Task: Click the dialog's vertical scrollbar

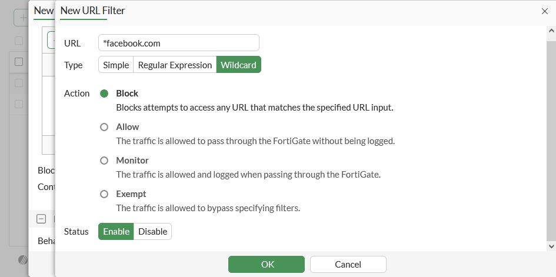Action: [551, 135]
